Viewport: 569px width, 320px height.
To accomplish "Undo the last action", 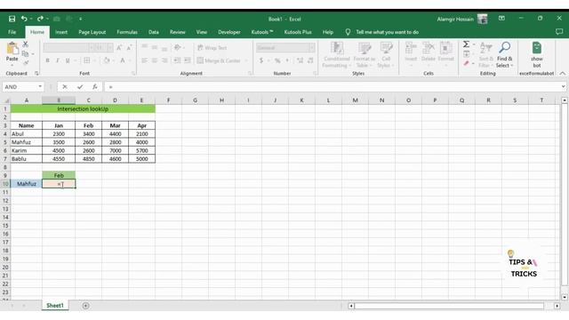I will click(24, 19).
